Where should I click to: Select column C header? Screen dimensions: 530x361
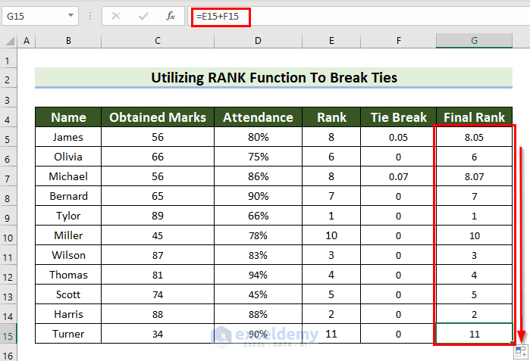click(x=158, y=41)
